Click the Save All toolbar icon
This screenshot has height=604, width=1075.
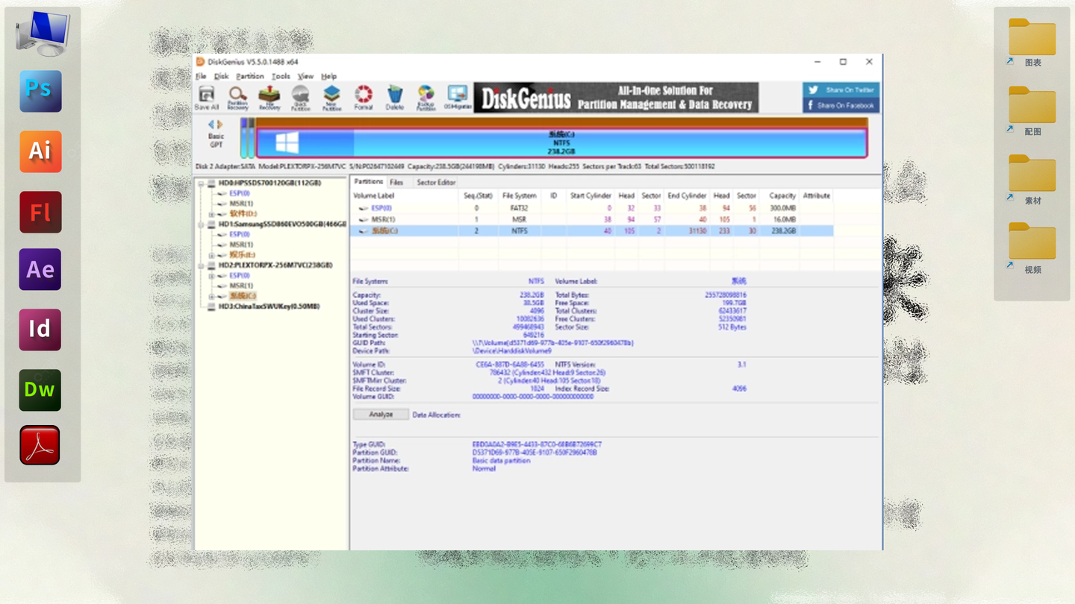(206, 98)
